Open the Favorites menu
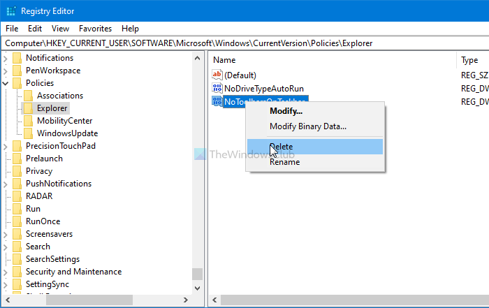Image resolution: width=489 pixels, height=308 pixels. click(95, 29)
